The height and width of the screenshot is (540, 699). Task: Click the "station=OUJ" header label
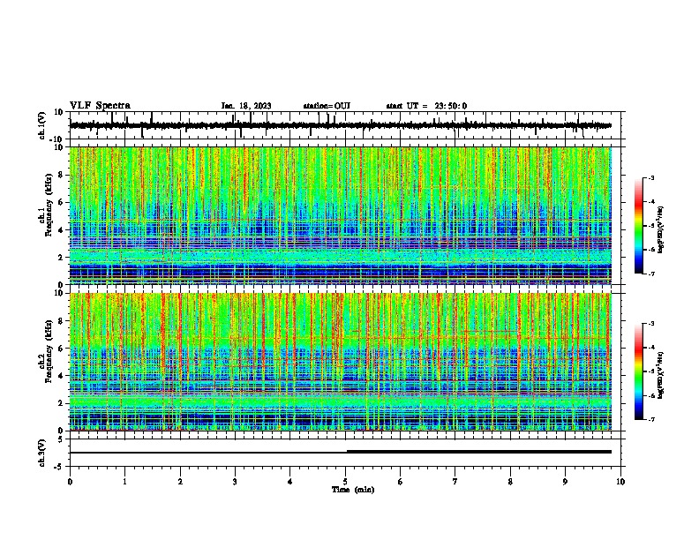coord(327,106)
